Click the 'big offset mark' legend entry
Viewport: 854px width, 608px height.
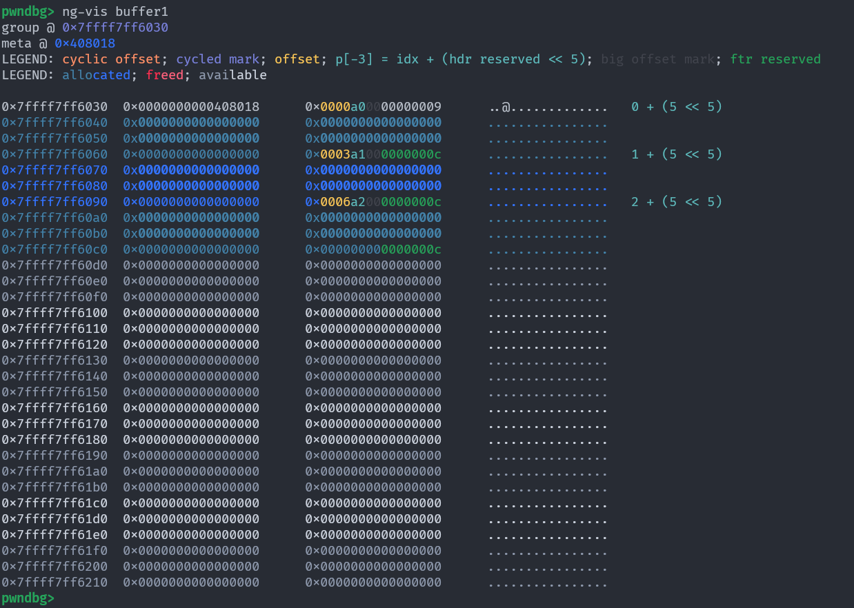tap(657, 59)
